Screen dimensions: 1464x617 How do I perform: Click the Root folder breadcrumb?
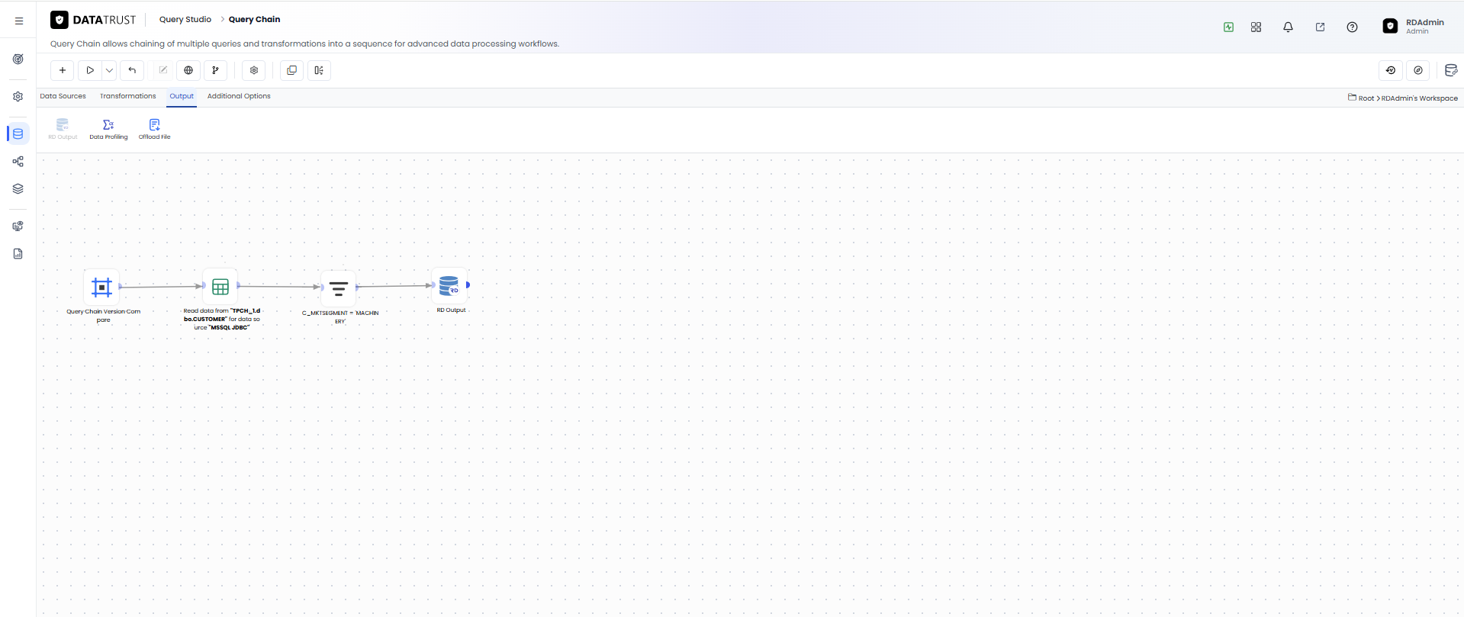click(1361, 98)
